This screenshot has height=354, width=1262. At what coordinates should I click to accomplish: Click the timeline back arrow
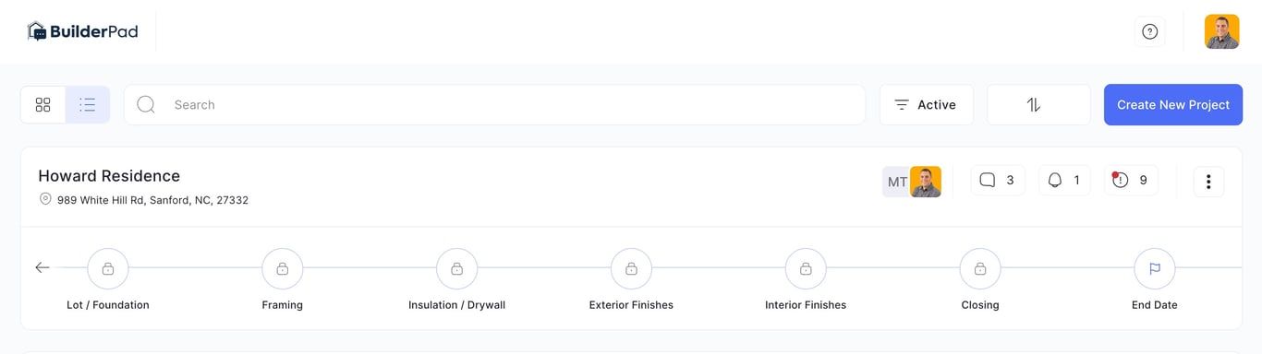(x=42, y=267)
